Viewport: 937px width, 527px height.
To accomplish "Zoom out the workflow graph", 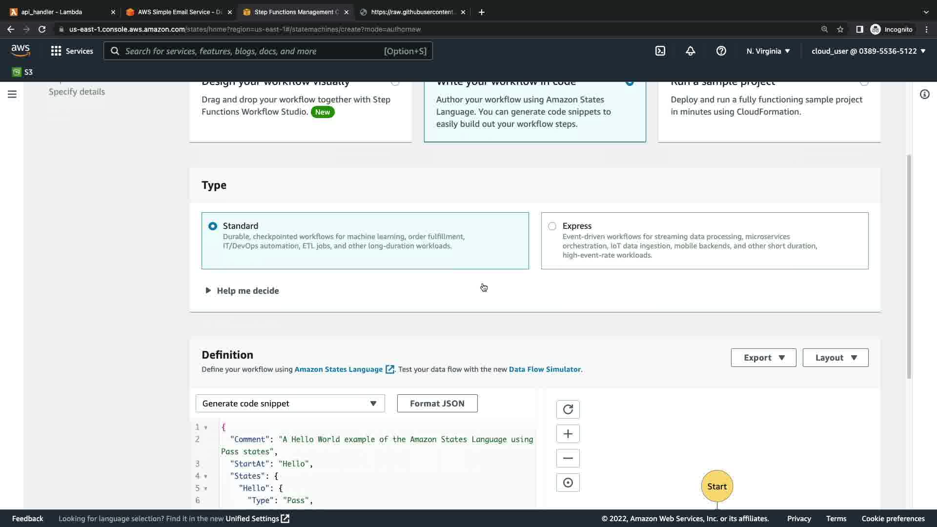I will point(568,458).
